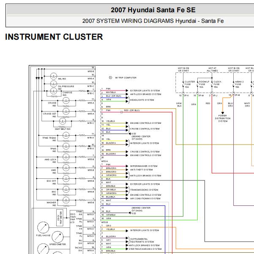This screenshot has height=254, width=254.
Task: Click the 'AIR CONDITIONING SYSTEM' label
Action: (x=145, y=199)
